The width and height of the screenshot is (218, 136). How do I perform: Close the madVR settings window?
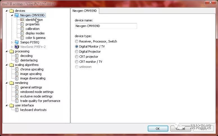point(210,2)
